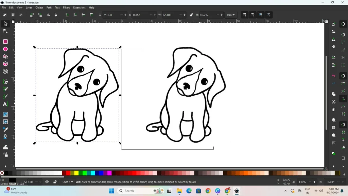Click the scissors Cut icon

[x=334, y=102]
